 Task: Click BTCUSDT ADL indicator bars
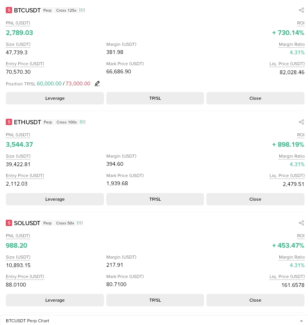click(82, 10)
